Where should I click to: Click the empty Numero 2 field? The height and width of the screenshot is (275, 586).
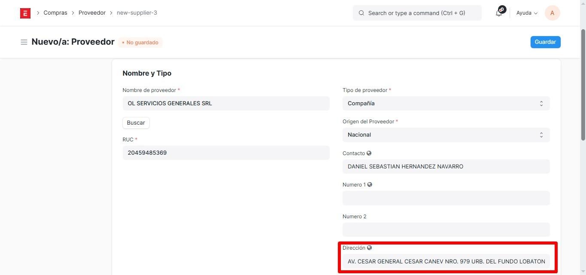(x=446, y=229)
